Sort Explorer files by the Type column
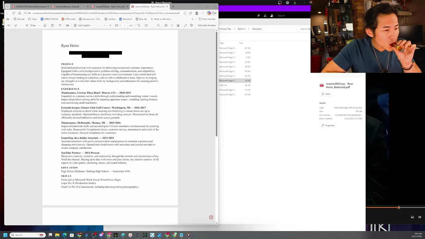Image resolution: width=425 pixels, height=239 pixels. click(x=221, y=43)
